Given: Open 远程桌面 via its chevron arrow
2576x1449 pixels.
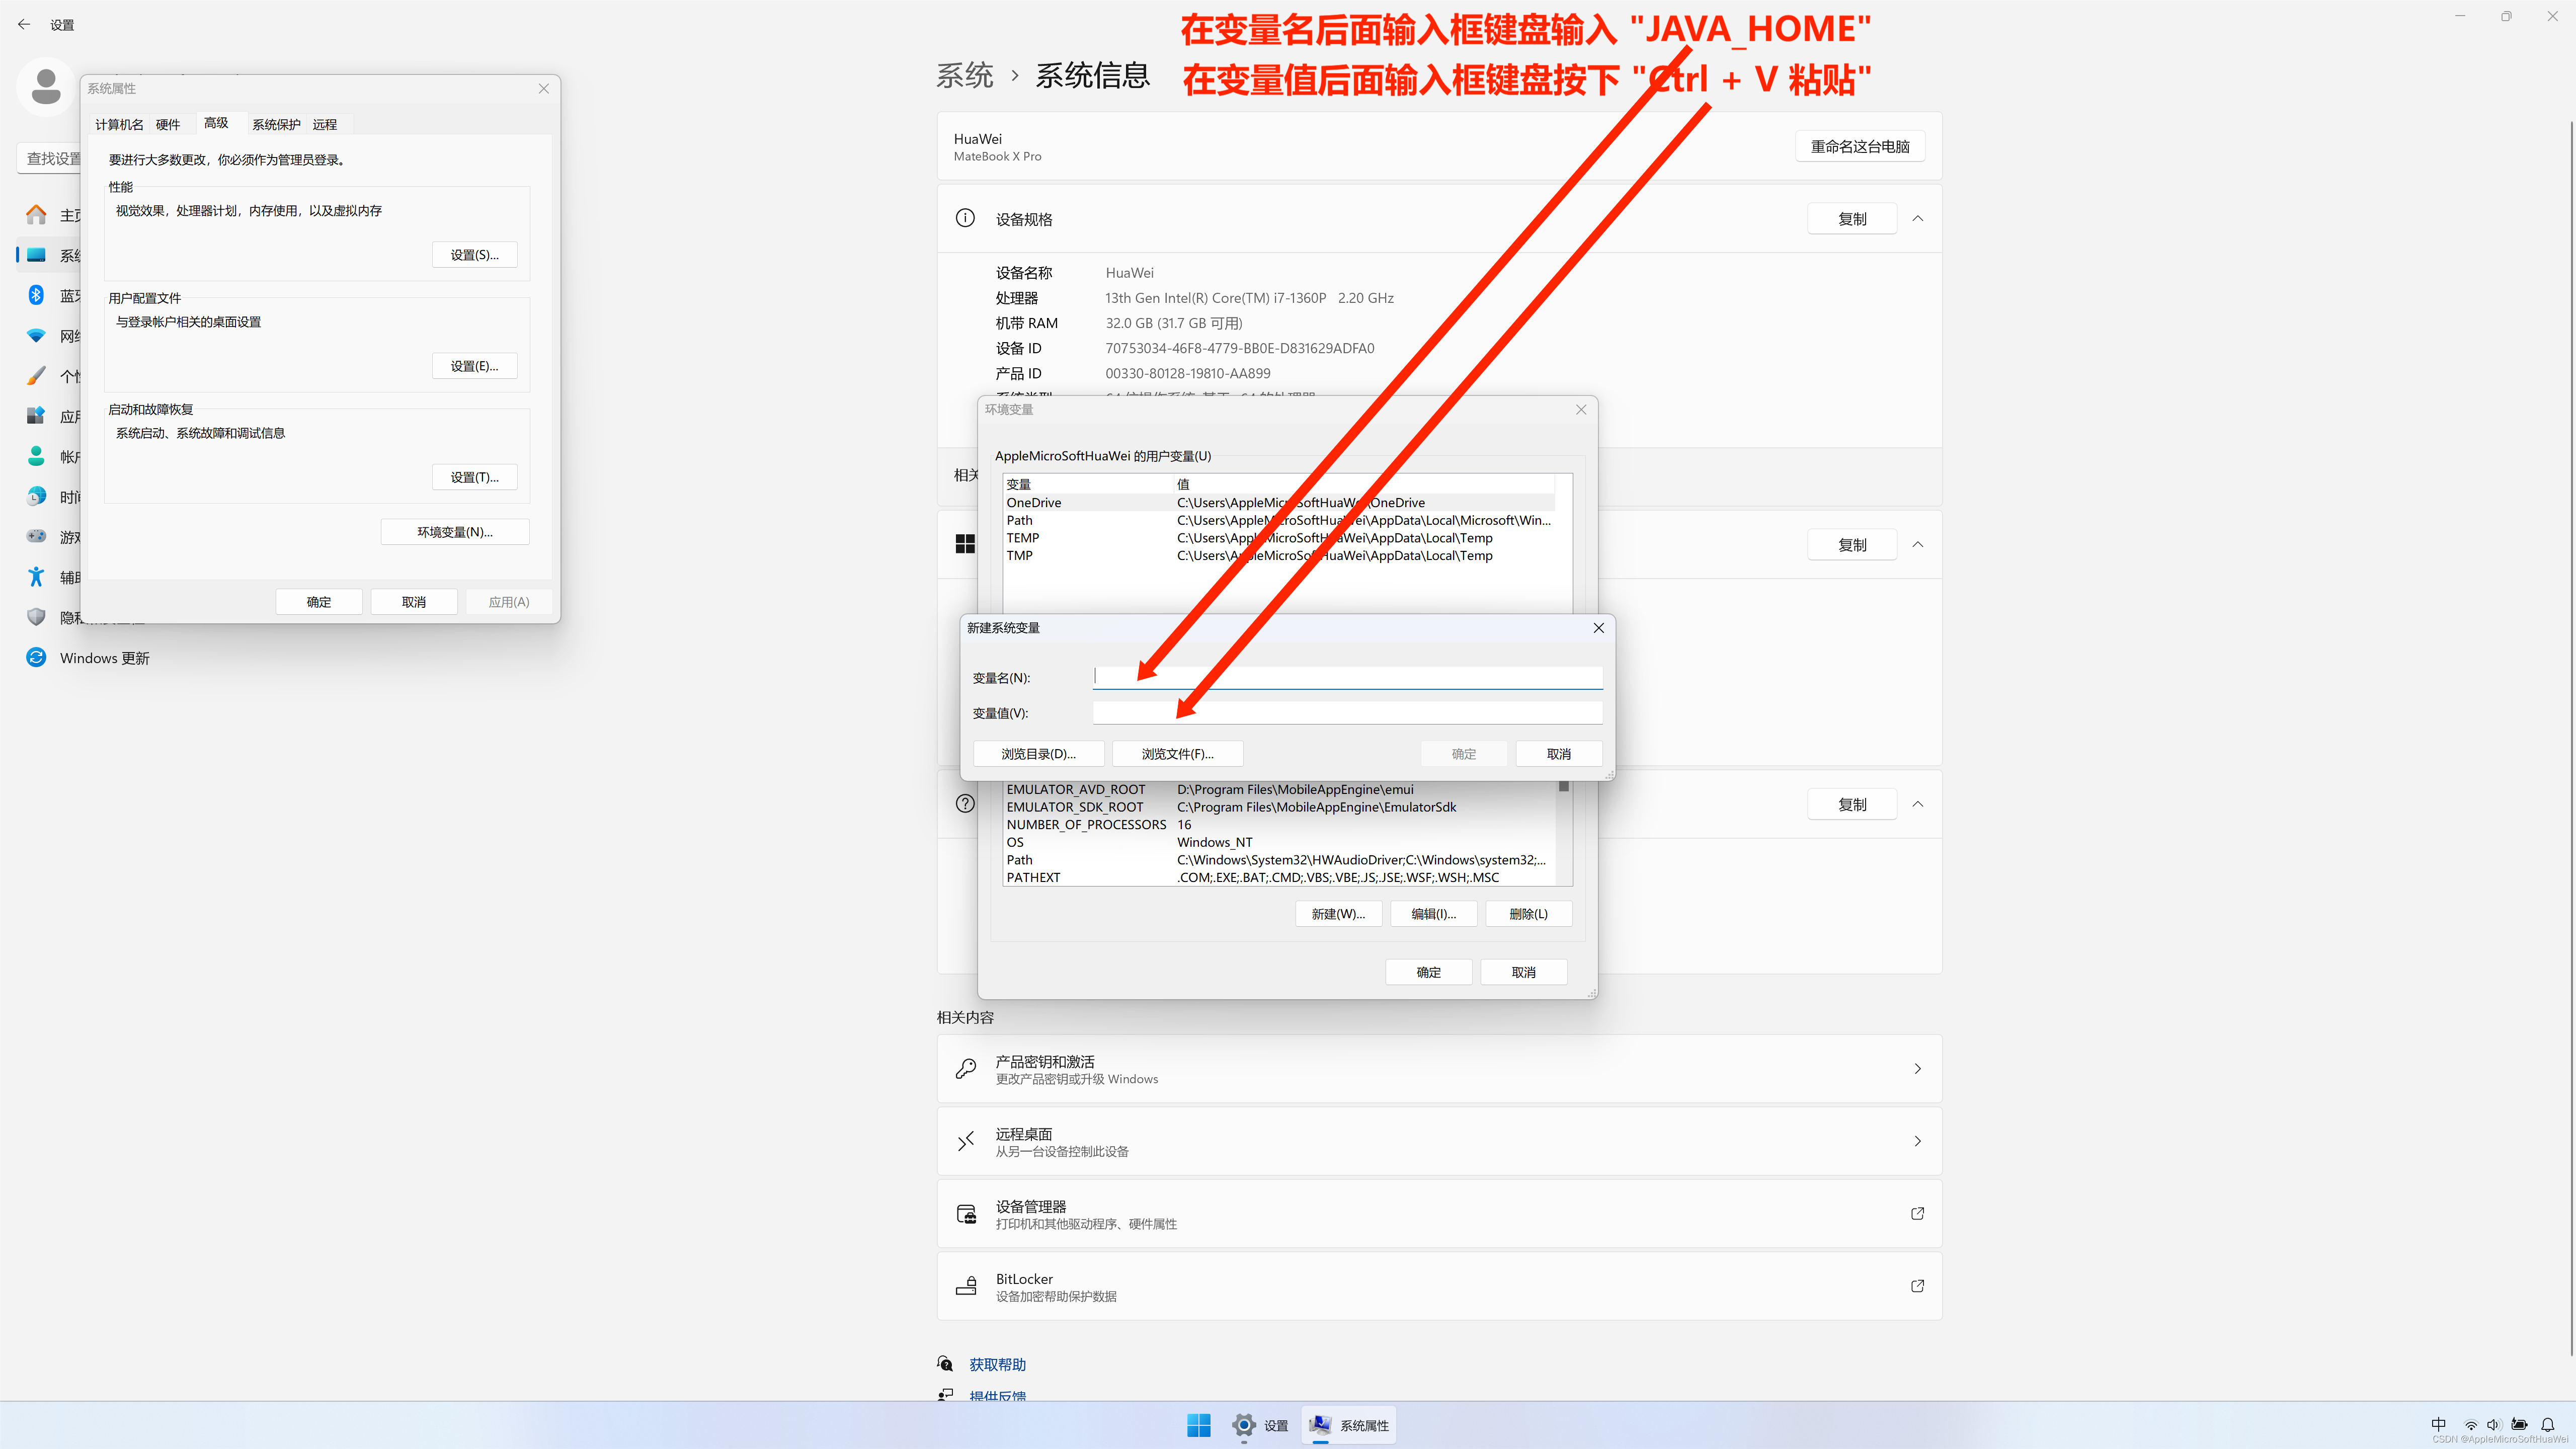Looking at the screenshot, I should 1917,1140.
